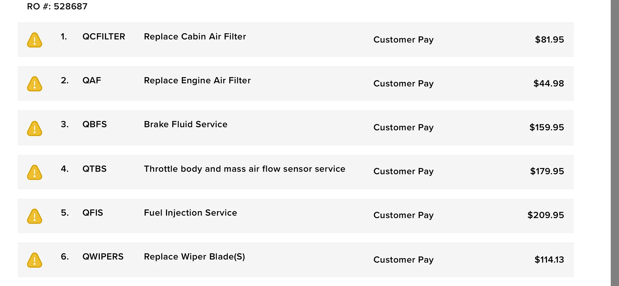The image size is (619, 286).
Task: Select the Fuel Injection Service item
Action: (190, 213)
